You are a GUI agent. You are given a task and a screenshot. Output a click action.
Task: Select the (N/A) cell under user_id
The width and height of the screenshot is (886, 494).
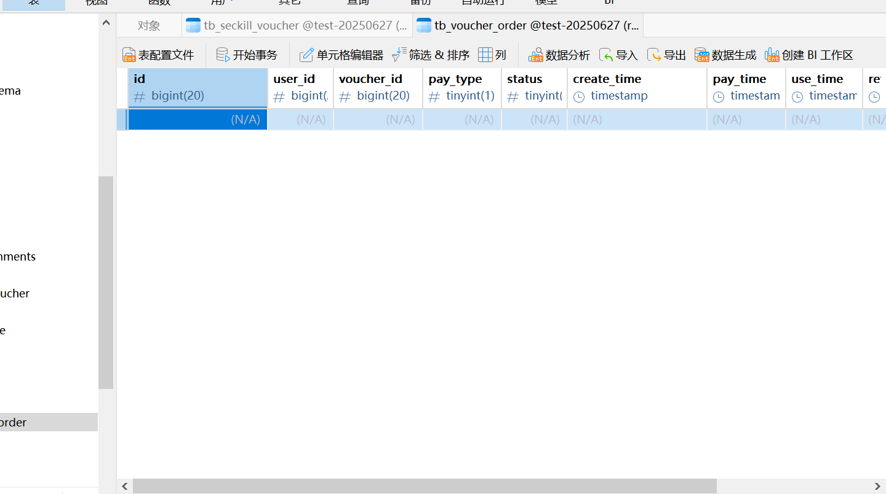301,119
